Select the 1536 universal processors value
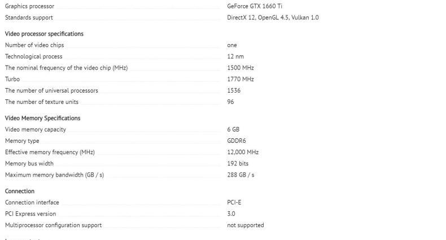Image resolution: width=446 pixels, height=240 pixels. point(234,90)
